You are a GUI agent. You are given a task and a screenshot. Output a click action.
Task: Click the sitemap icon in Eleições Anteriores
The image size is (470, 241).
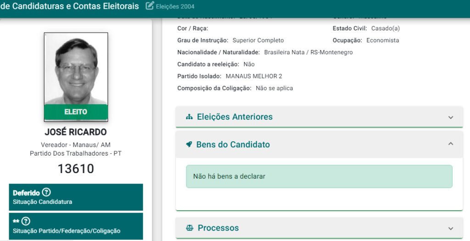pyautogui.click(x=189, y=117)
